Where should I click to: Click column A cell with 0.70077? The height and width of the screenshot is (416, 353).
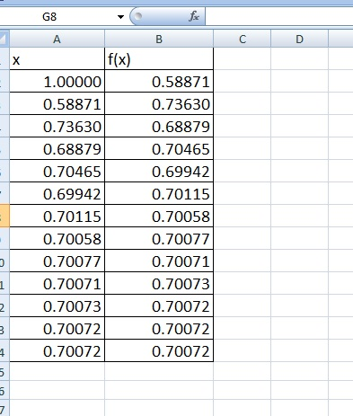click(x=57, y=261)
